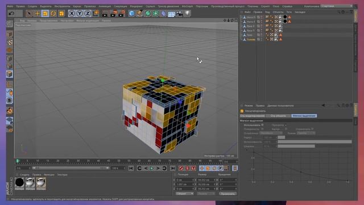
Task: Open the MoGraph menu
Action: 187,6
